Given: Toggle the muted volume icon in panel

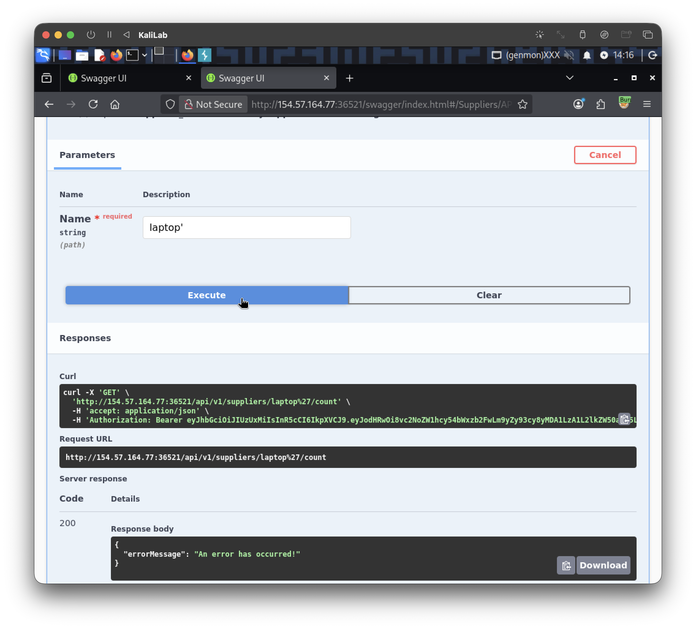Looking at the screenshot, I should click(x=569, y=55).
